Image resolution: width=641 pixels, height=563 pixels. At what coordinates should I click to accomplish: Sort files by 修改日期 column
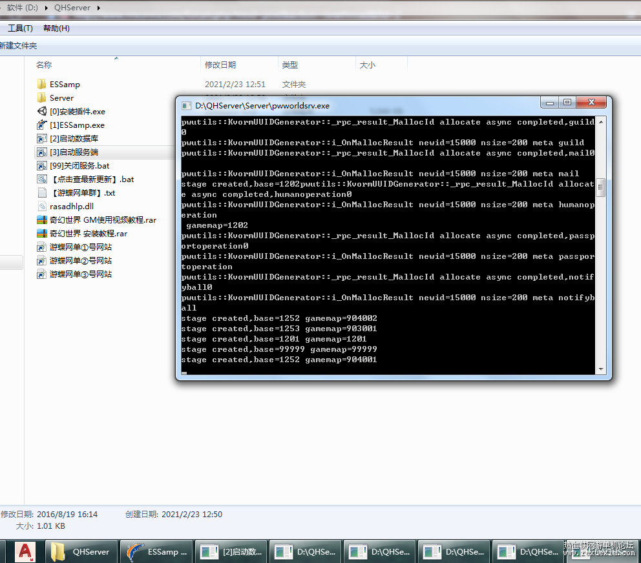pos(220,65)
